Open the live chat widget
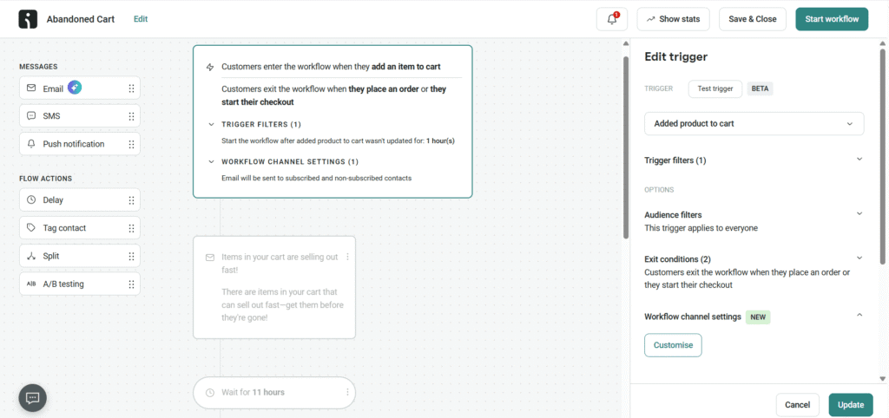 pos(32,398)
